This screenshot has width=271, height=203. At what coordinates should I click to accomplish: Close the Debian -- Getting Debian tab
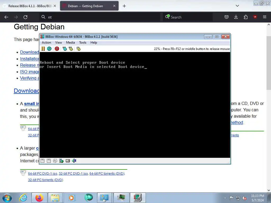coord(114,6)
